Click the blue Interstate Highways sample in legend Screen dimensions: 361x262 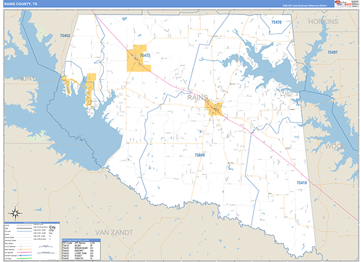[25, 255]
